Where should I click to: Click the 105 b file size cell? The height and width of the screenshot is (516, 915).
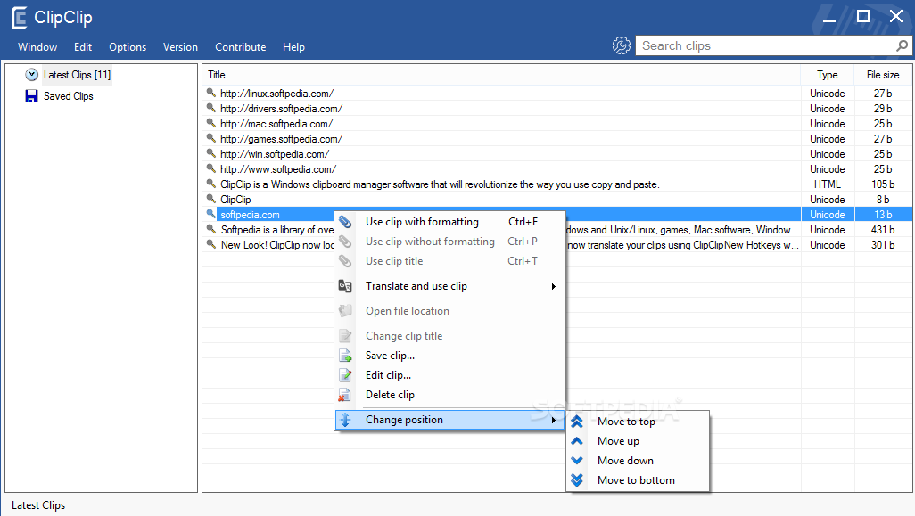883,184
